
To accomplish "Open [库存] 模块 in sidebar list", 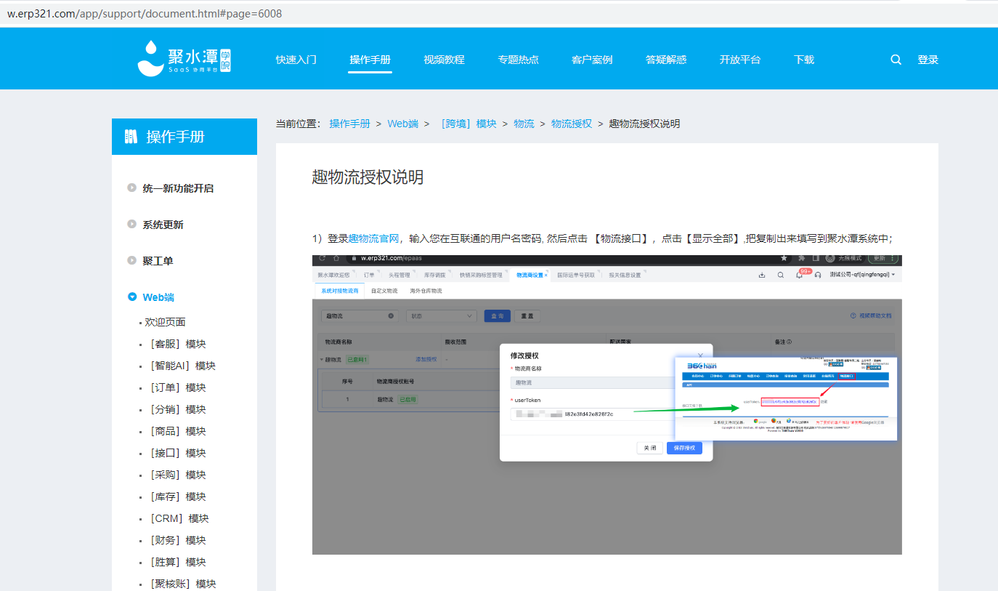I will pyautogui.click(x=179, y=496).
